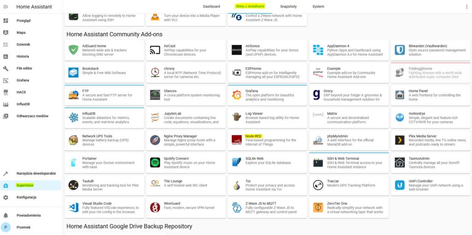This screenshot has height=235, width=472.
Task: Click the Visual Studio Code icon
Action: 73,207
